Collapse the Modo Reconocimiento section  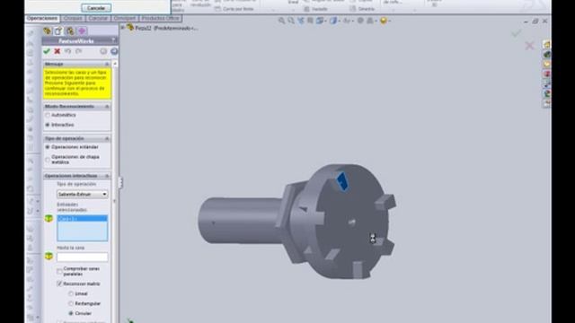pyautogui.click(x=107, y=107)
